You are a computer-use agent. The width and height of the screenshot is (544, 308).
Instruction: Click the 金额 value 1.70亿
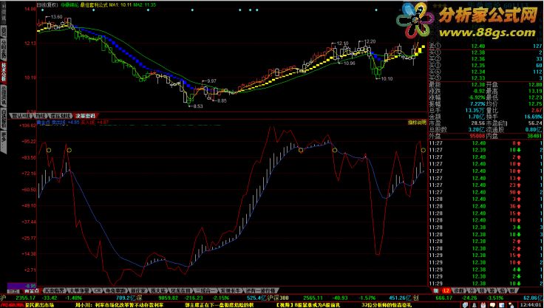[x=477, y=117]
